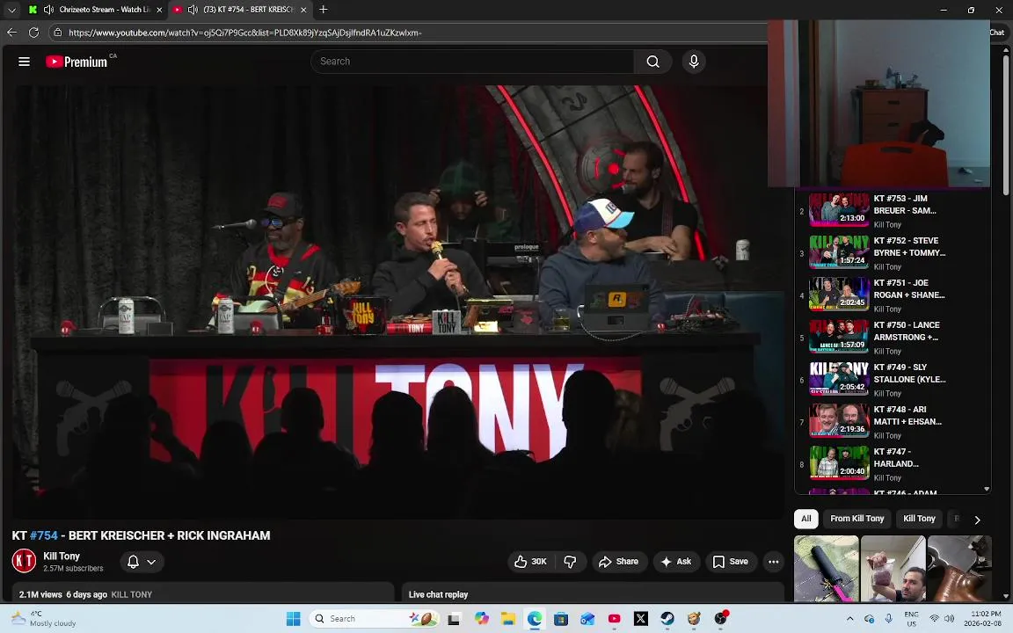
Task: Open the clock and date flyout
Action: [982, 619]
